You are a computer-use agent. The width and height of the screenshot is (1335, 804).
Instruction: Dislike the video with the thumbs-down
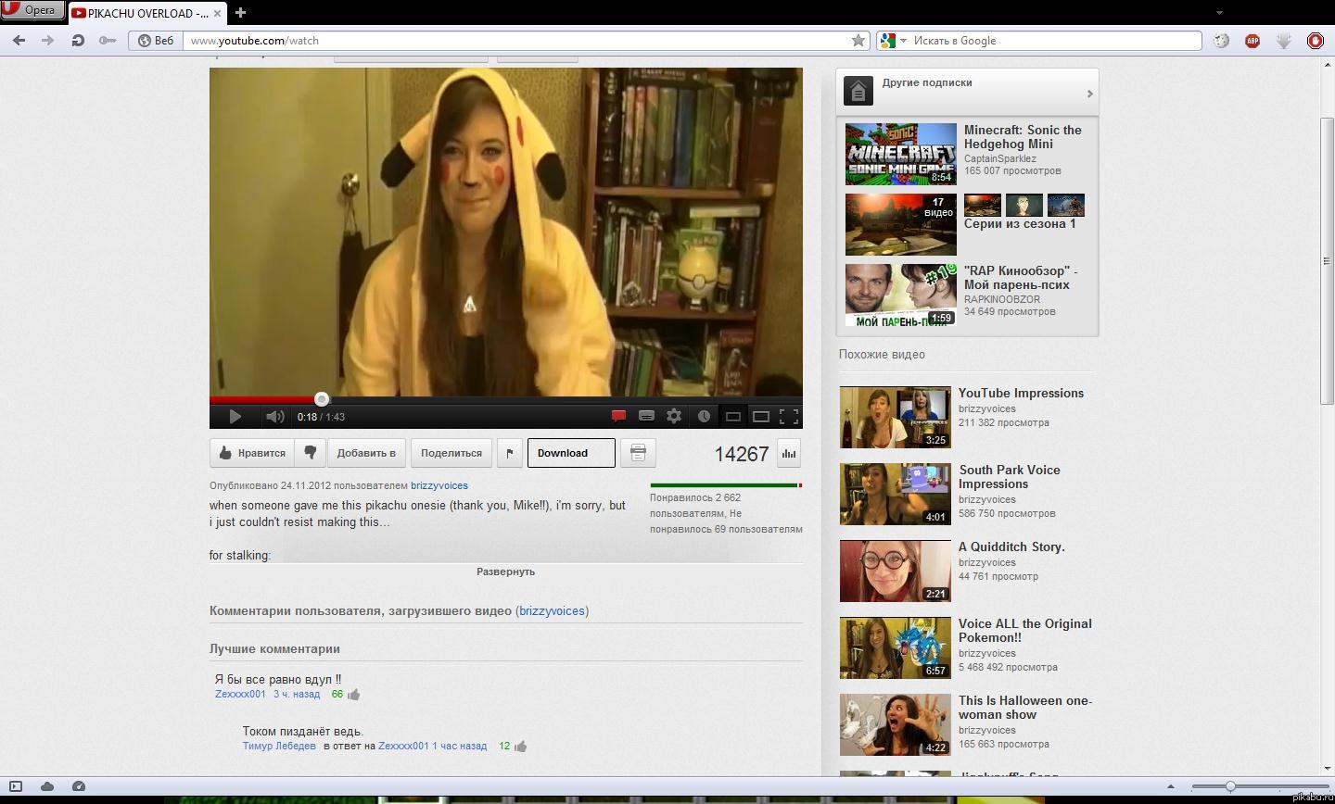(x=310, y=452)
